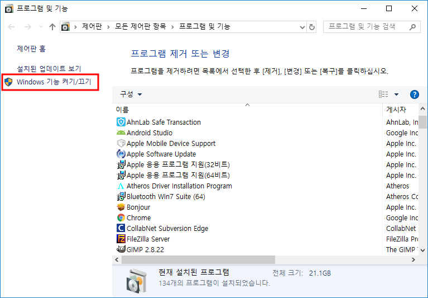Click 모든 제어판 항목 breadcrumb
The image size is (428, 298).
(140, 26)
